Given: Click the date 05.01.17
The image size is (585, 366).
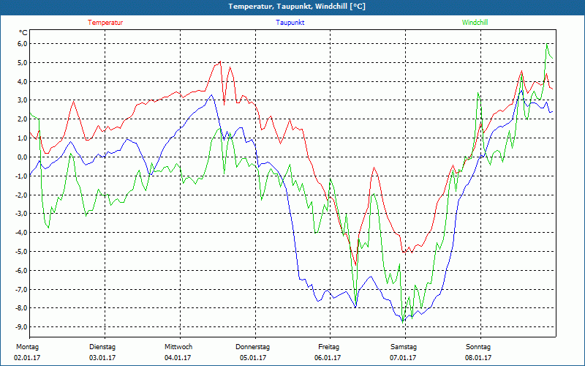Looking at the screenshot, I should pyautogui.click(x=253, y=358).
